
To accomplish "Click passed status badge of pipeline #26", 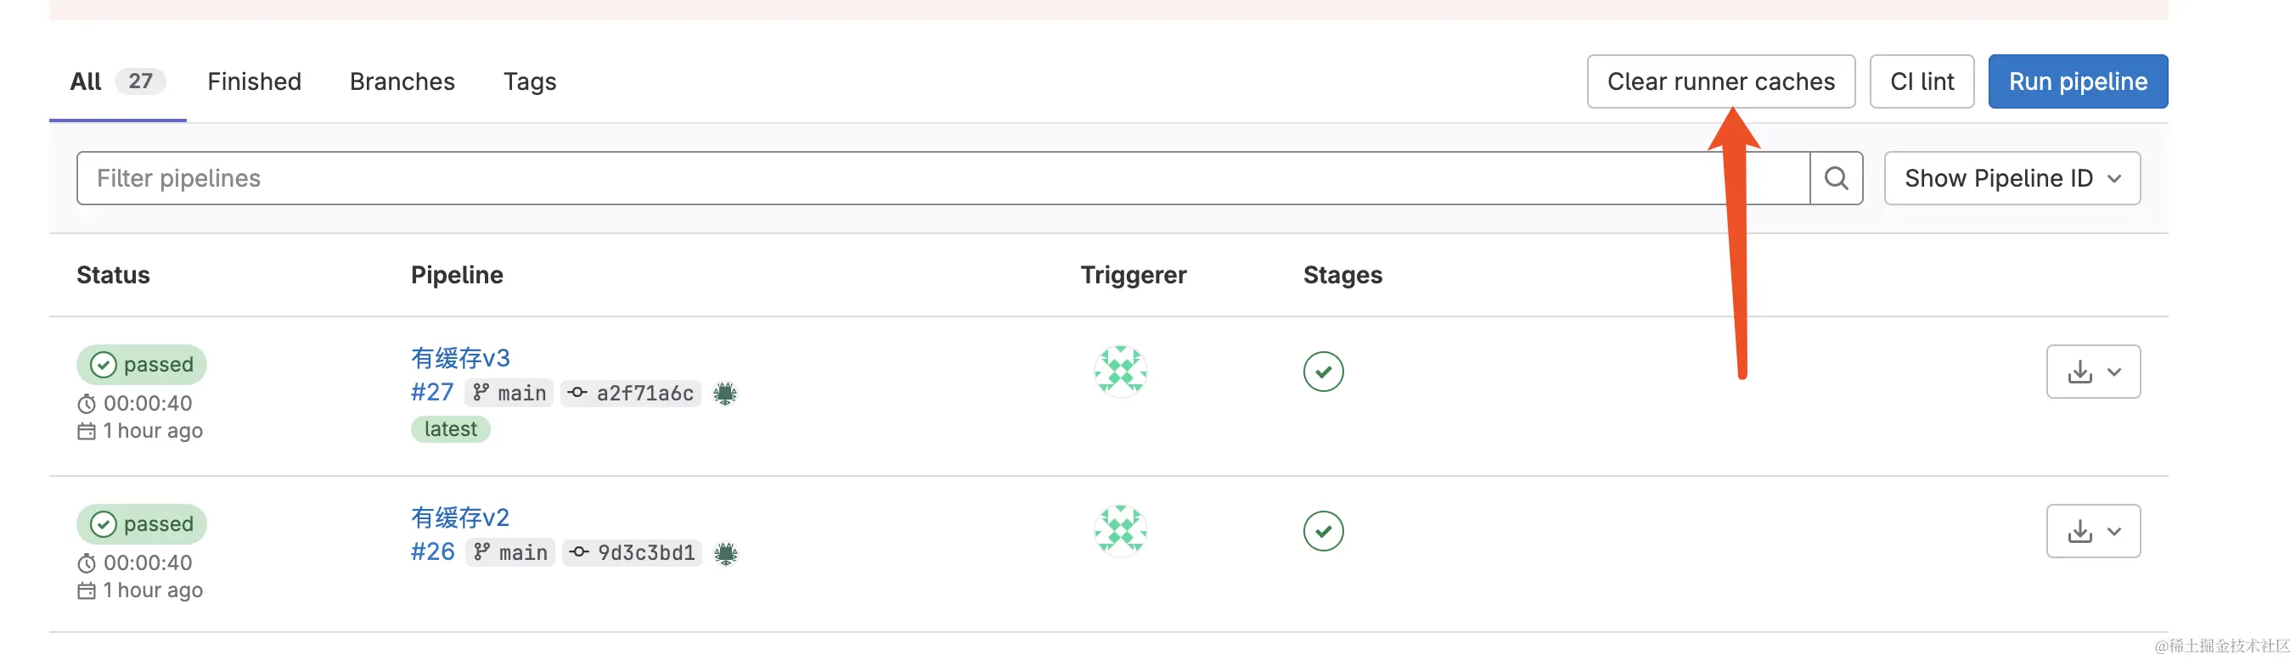I will [x=142, y=523].
